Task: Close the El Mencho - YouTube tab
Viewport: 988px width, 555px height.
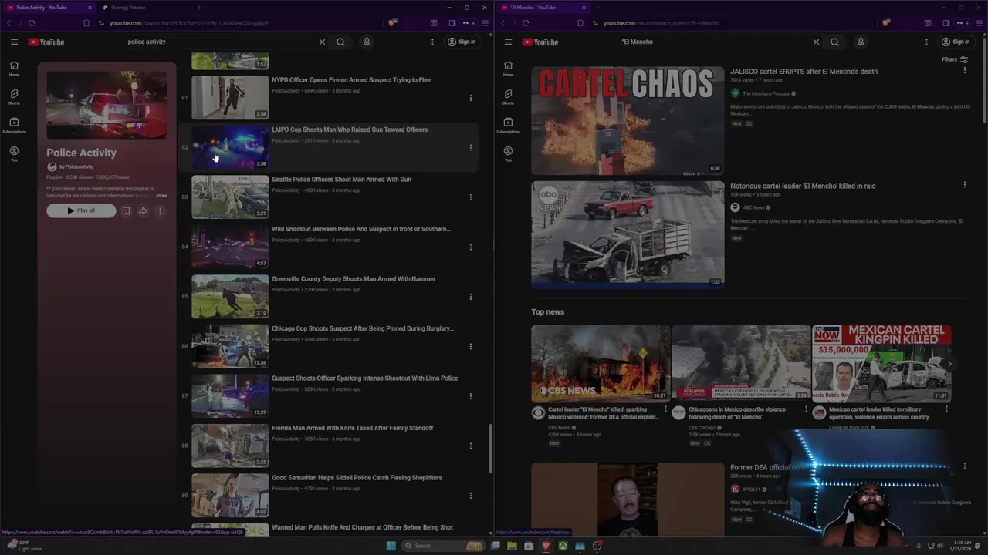Action: pos(584,8)
